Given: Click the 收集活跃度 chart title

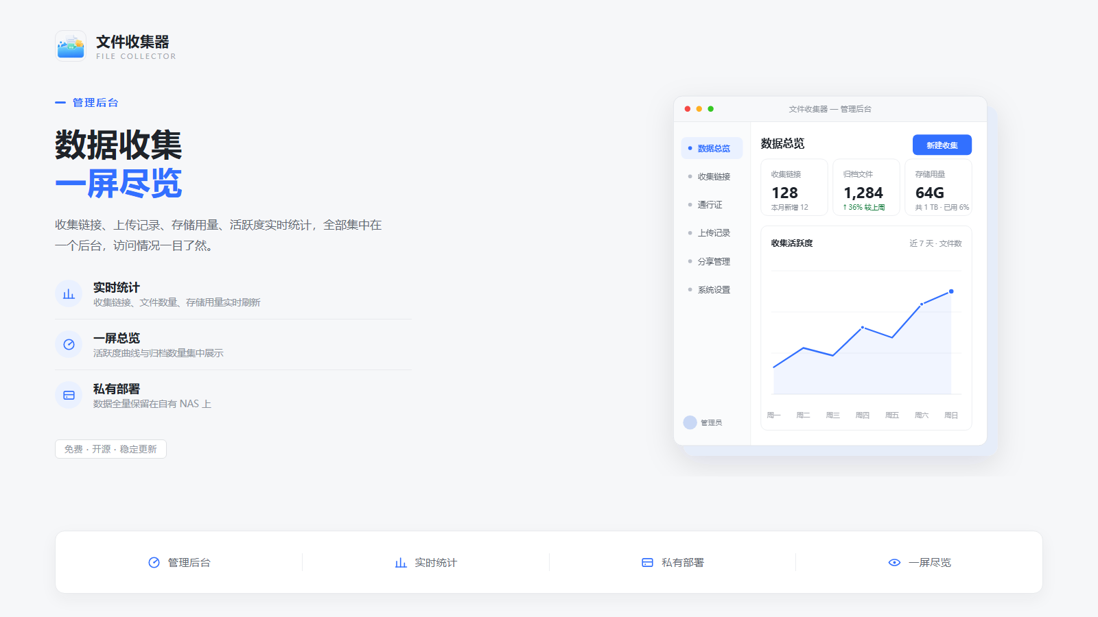Looking at the screenshot, I should click(x=792, y=243).
